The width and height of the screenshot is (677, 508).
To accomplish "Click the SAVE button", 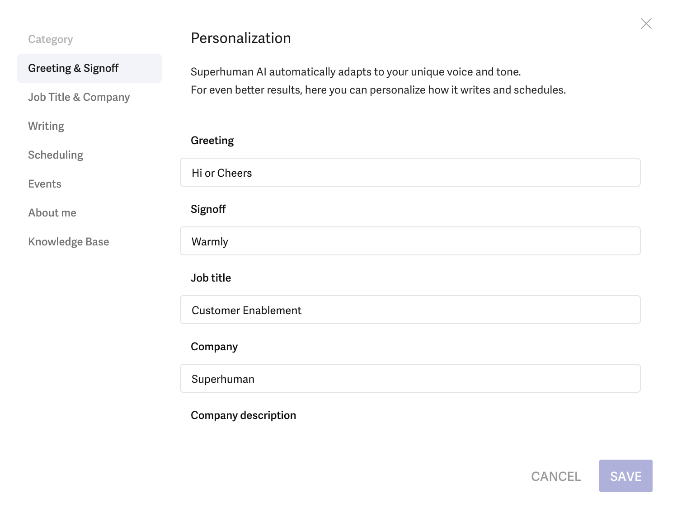I will [626, 476].
